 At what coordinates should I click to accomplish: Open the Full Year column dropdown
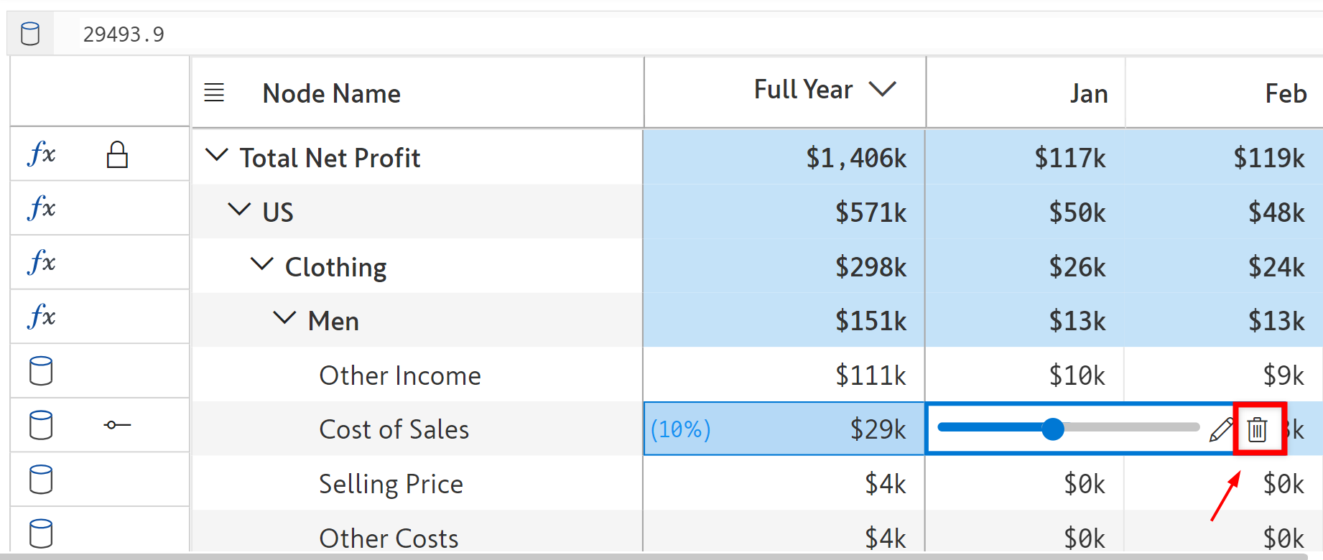(x=883, y=90)
